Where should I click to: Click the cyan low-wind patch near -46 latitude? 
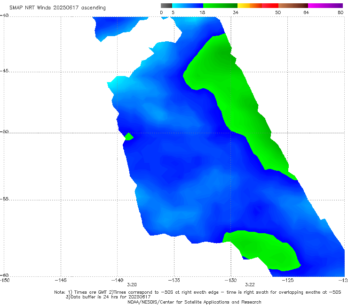pyautogui.click(x=117, y=82)
